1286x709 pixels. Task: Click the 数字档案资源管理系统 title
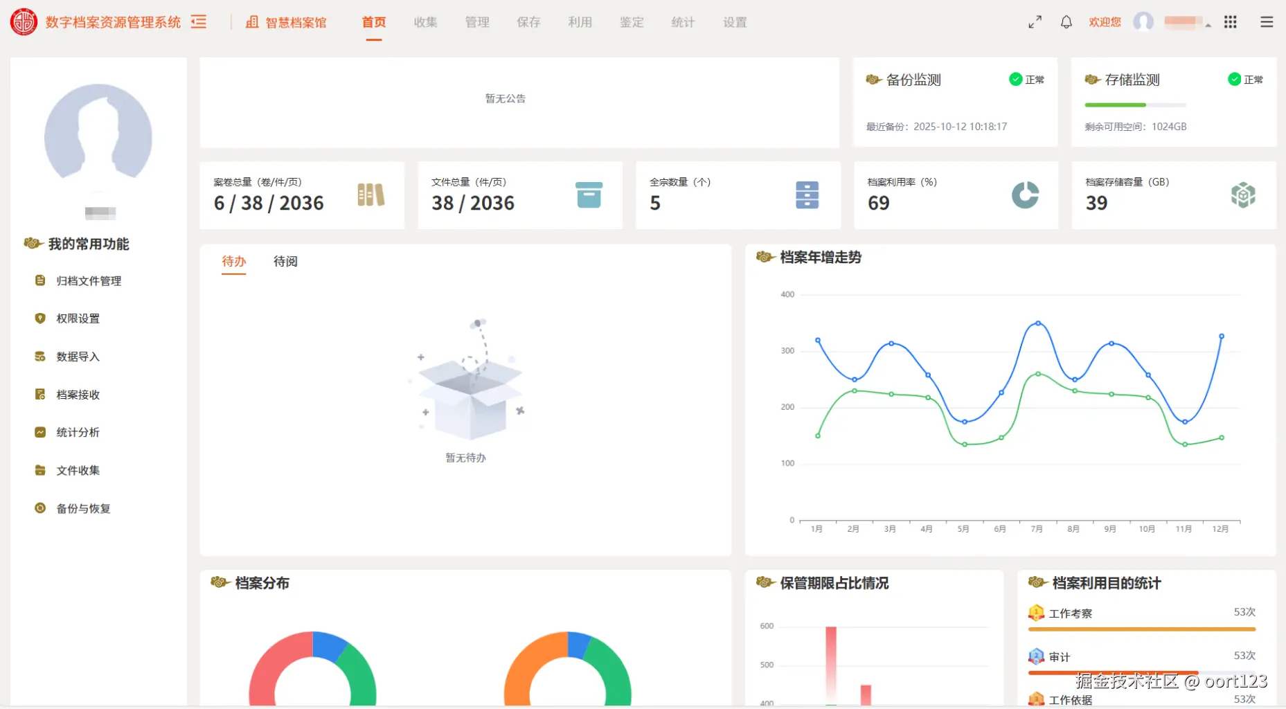click(113, 22)
